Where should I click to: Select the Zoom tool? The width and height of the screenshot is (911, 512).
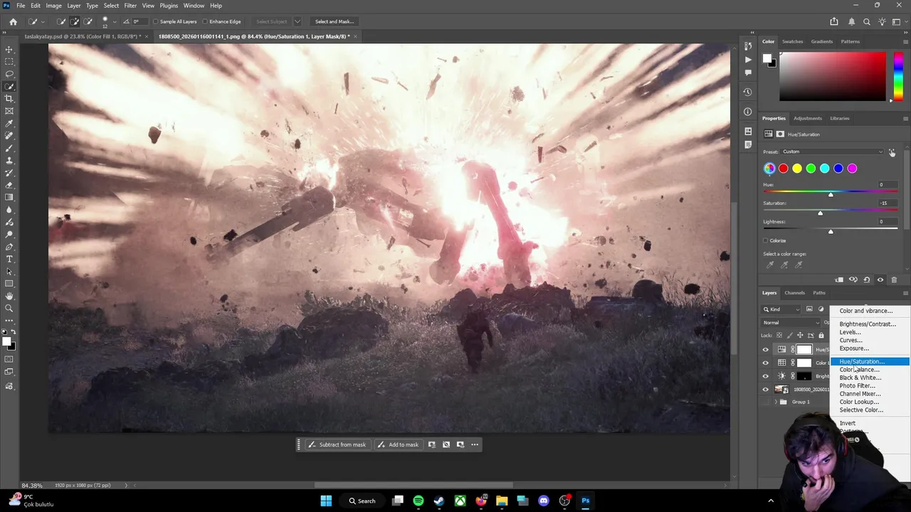tap(9, 309)
